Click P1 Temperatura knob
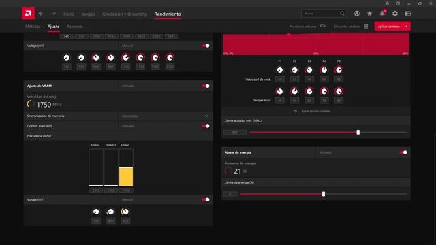The height and width of the screenshot is (245, 436). 280,91
